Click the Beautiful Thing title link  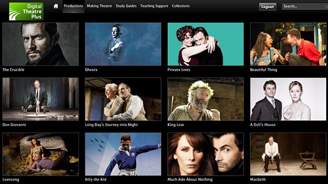[263, 70]
